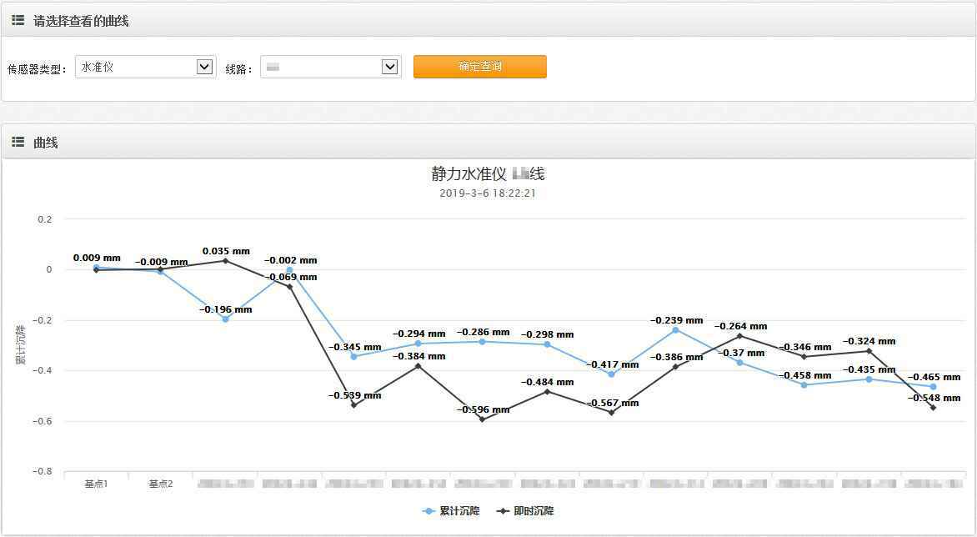Click the blue data point at -0.239 mm
This screenshot has height=537, width=977.
[675, 330]
